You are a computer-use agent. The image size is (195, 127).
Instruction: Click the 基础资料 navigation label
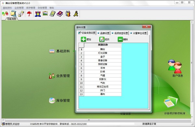coord(63,51)
